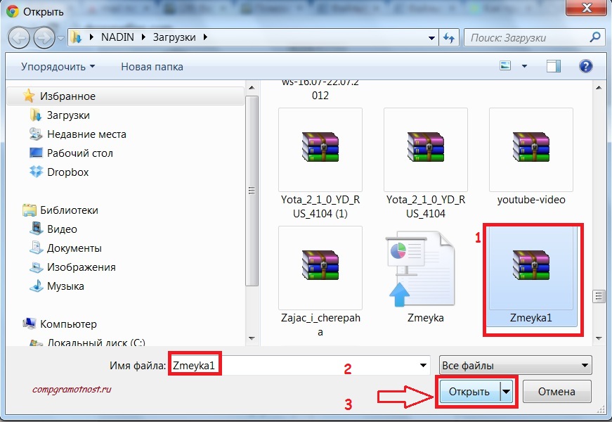Open Загрузки in the Favorites sidebar
Screen dimensions: 612x422
point(68,115)
